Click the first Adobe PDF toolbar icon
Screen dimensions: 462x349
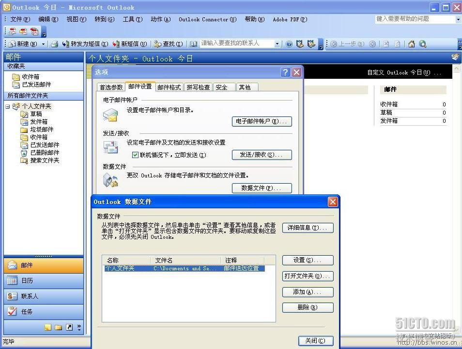(13, 31)
